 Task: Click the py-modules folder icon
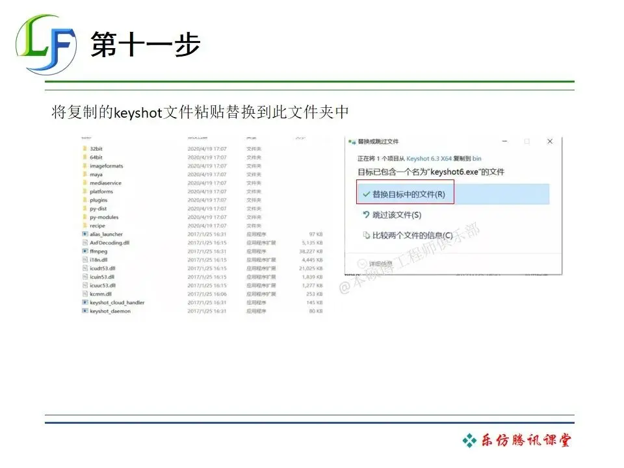pyautogui.click(x=84, y=217)
